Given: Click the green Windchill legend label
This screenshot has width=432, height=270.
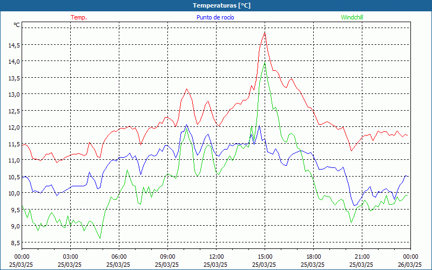Looking at the screenshot, I should tap(352, 17).
